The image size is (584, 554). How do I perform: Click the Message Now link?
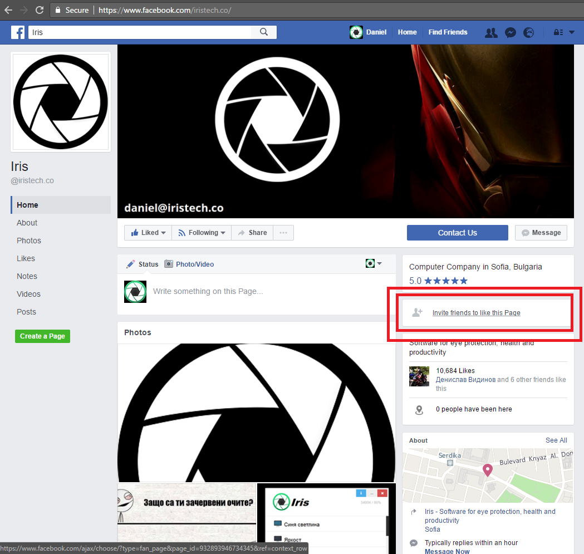click(447, 551)
